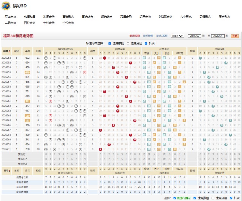Click the 最大遗漏值 row label

pos(22,187)
